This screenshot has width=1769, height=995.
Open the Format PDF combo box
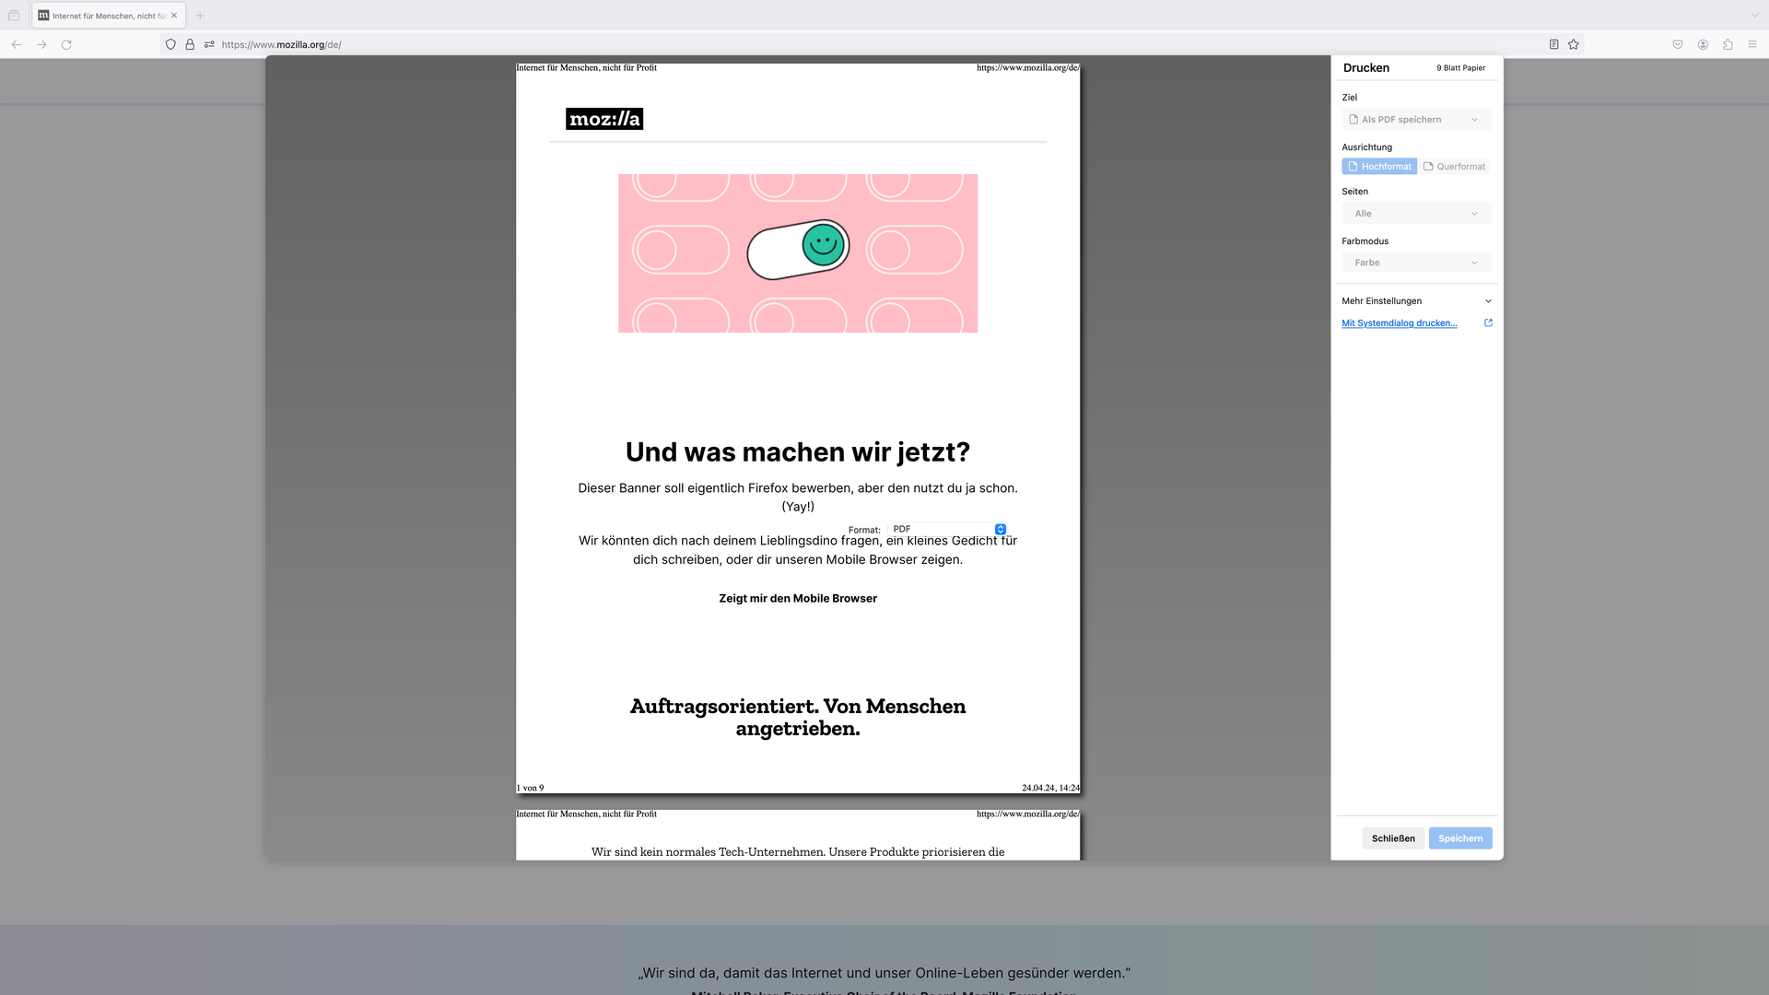point(947,530)
